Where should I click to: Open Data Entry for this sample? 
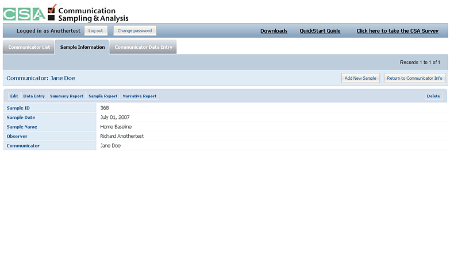[x=34, y=96]
